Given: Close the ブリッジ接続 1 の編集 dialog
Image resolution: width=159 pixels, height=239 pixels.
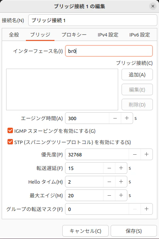Looking at the screenshot, I should (x=153, y=6).
